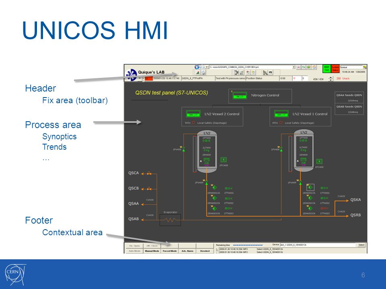The image size is (386, 289).
Task: Click the dark monitor icon in toolbar
Action: 270,72
